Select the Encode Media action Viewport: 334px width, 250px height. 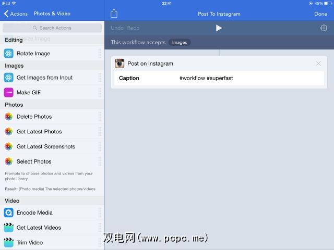pyautogui.click(x=52, y=213)
